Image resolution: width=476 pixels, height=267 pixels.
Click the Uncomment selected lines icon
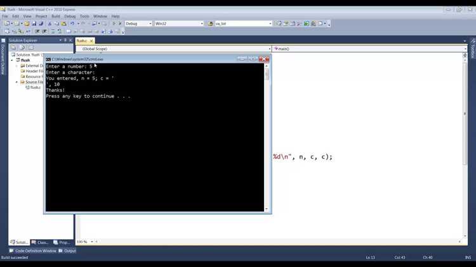coord(60,31)
